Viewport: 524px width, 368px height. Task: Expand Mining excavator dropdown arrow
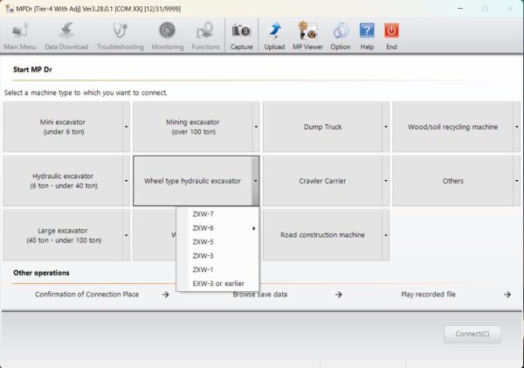point(256,127)
